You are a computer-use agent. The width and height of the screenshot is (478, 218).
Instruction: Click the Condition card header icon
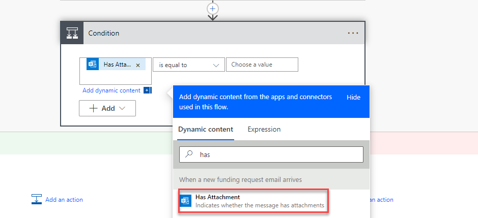pyautogui.click(x=72, y=34)
